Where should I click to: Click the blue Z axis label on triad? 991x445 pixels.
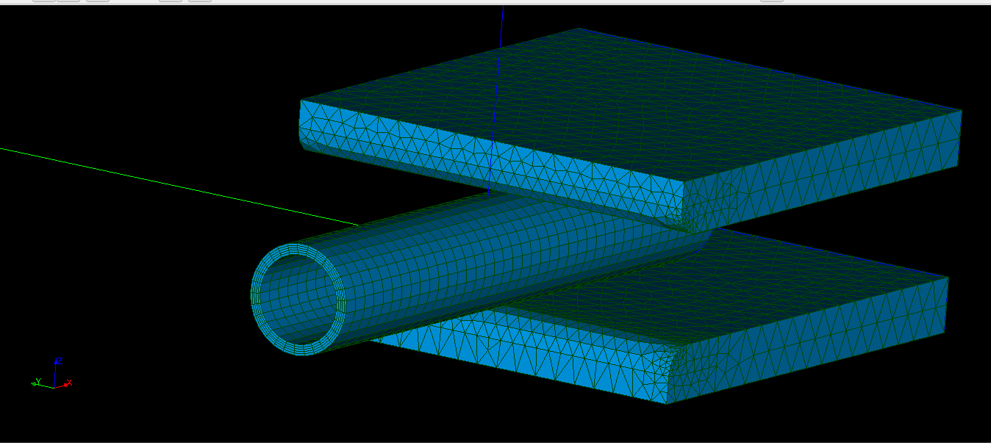pyautogui.click(x=59, y=361)
